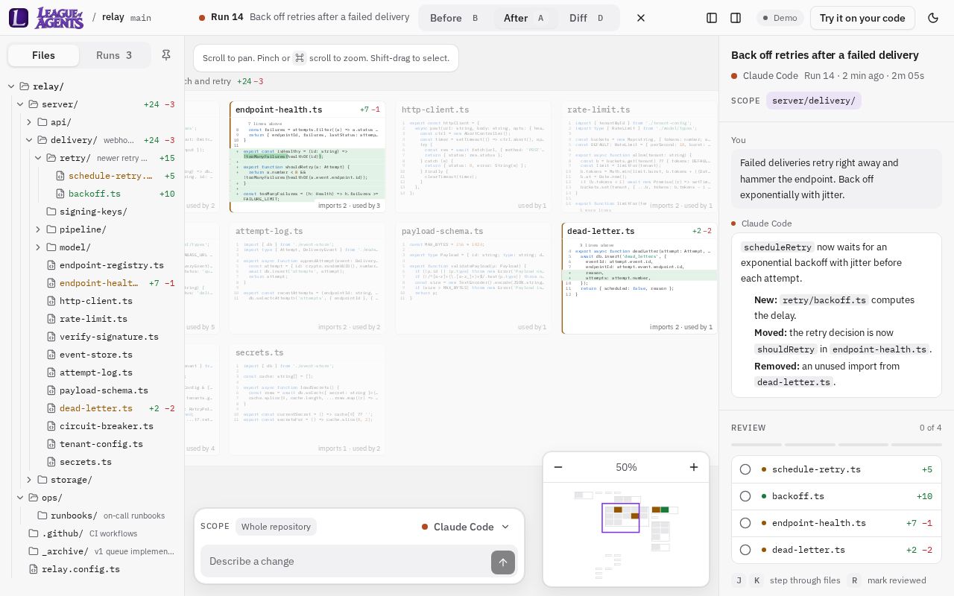
Task: Switch to the Diff view
Action: point(587,18)
